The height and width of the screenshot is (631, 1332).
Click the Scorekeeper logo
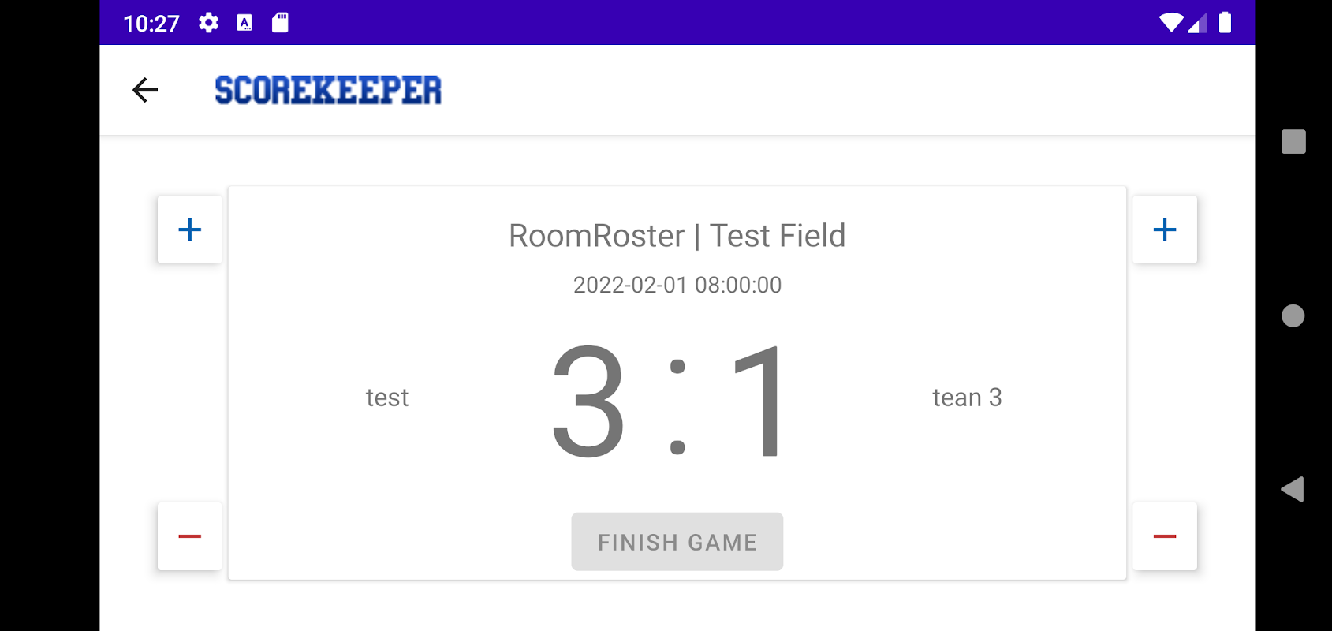(x=328, y=90)
